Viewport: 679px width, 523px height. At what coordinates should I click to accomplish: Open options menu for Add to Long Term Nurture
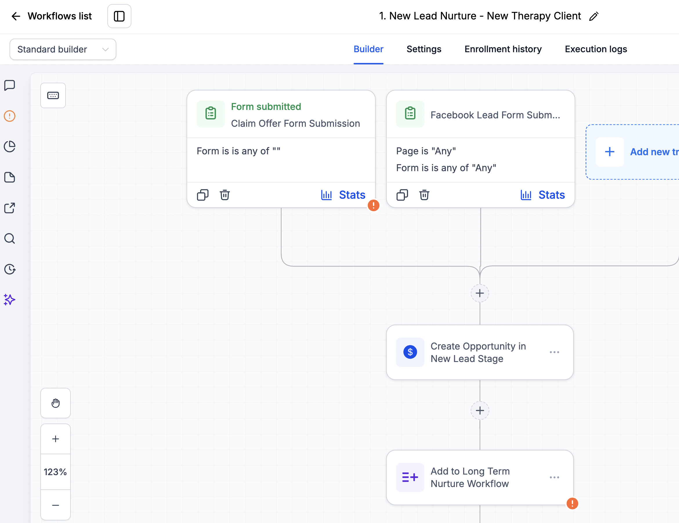click(555, 477)
